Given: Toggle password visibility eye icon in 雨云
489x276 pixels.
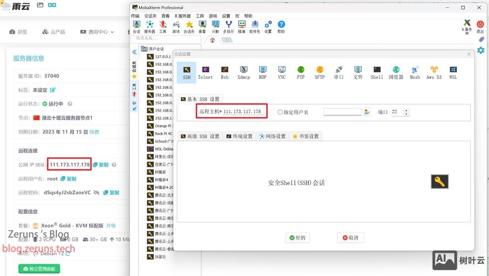Looking at the screenshot, I should pos(96,193).
